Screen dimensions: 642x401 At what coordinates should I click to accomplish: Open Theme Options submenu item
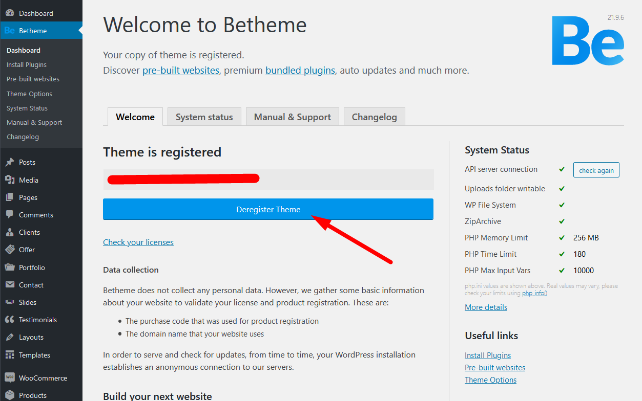tap(29, 94)
